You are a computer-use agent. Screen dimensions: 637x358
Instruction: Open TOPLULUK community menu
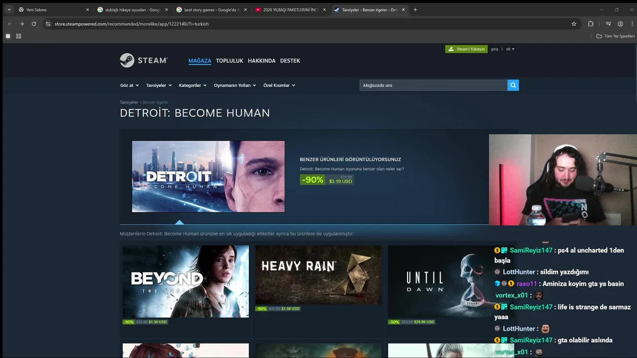(x=229, y=61)
